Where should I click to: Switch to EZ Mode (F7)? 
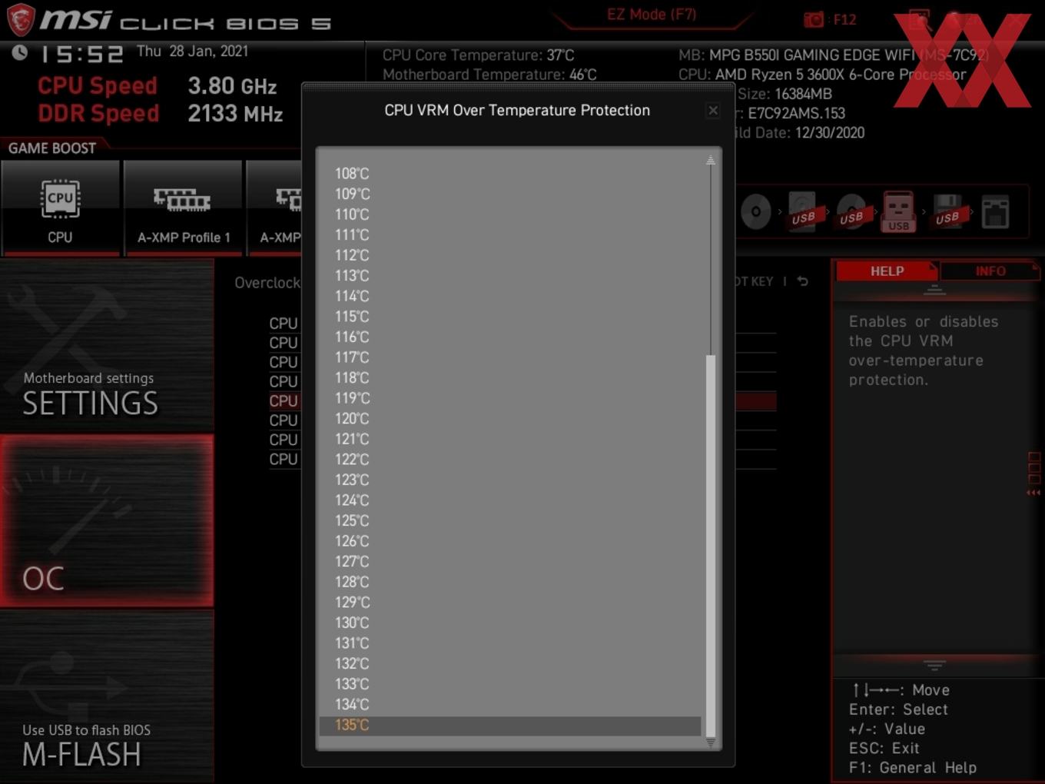(652, 15)
